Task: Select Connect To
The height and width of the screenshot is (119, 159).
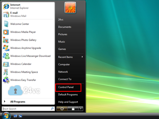Action: click(65, 79)
